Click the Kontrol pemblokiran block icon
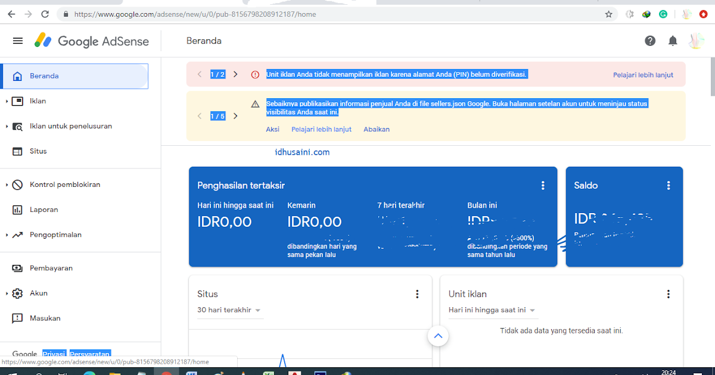The width and height of the screenshot is (715, 375). (x=18, y=185)
